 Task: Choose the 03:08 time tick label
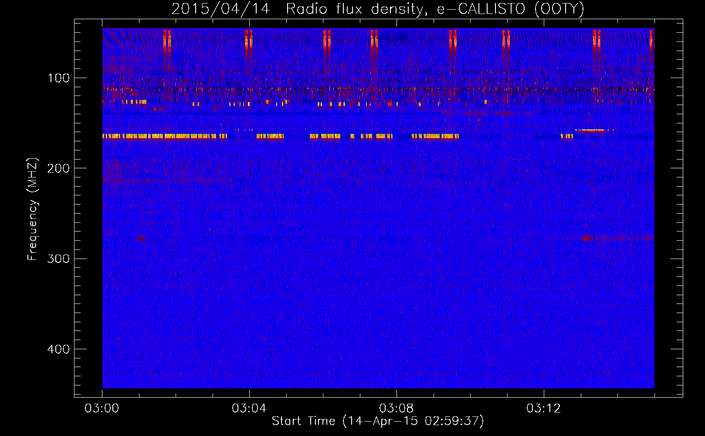pyautogui.click(x=397, y=409)
